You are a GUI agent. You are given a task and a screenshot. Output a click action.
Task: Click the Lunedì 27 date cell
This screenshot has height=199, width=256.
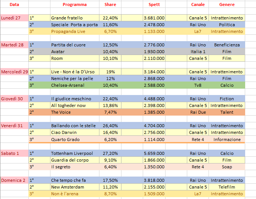(14, 18)
